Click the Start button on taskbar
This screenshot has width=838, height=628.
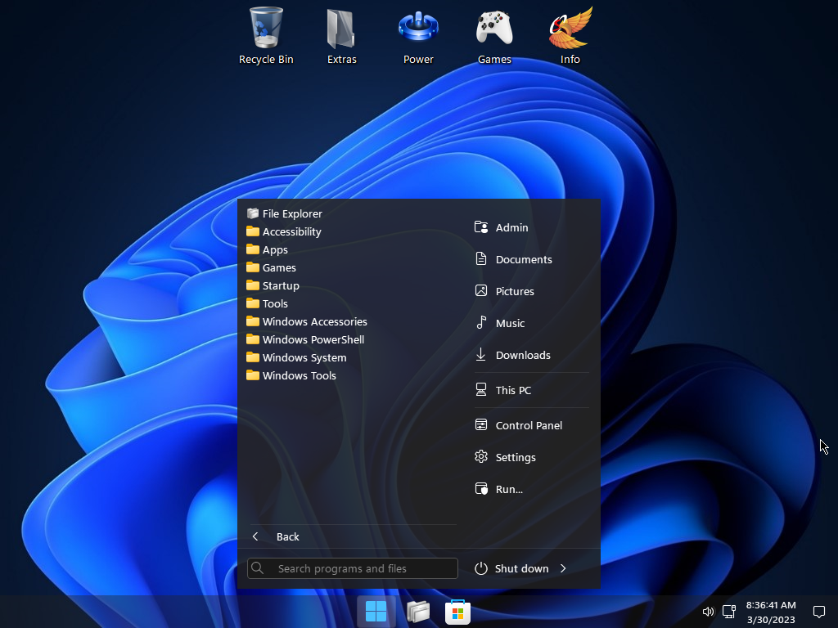pos(376,612)
